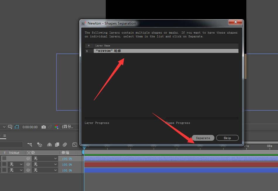The width and height of the screenshot is (278, 191).
Task: Click the Skip button
Action: click(x=227, y=138)
